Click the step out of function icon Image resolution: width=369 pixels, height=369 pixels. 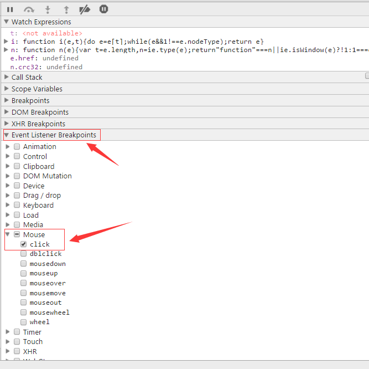(66, 9)
